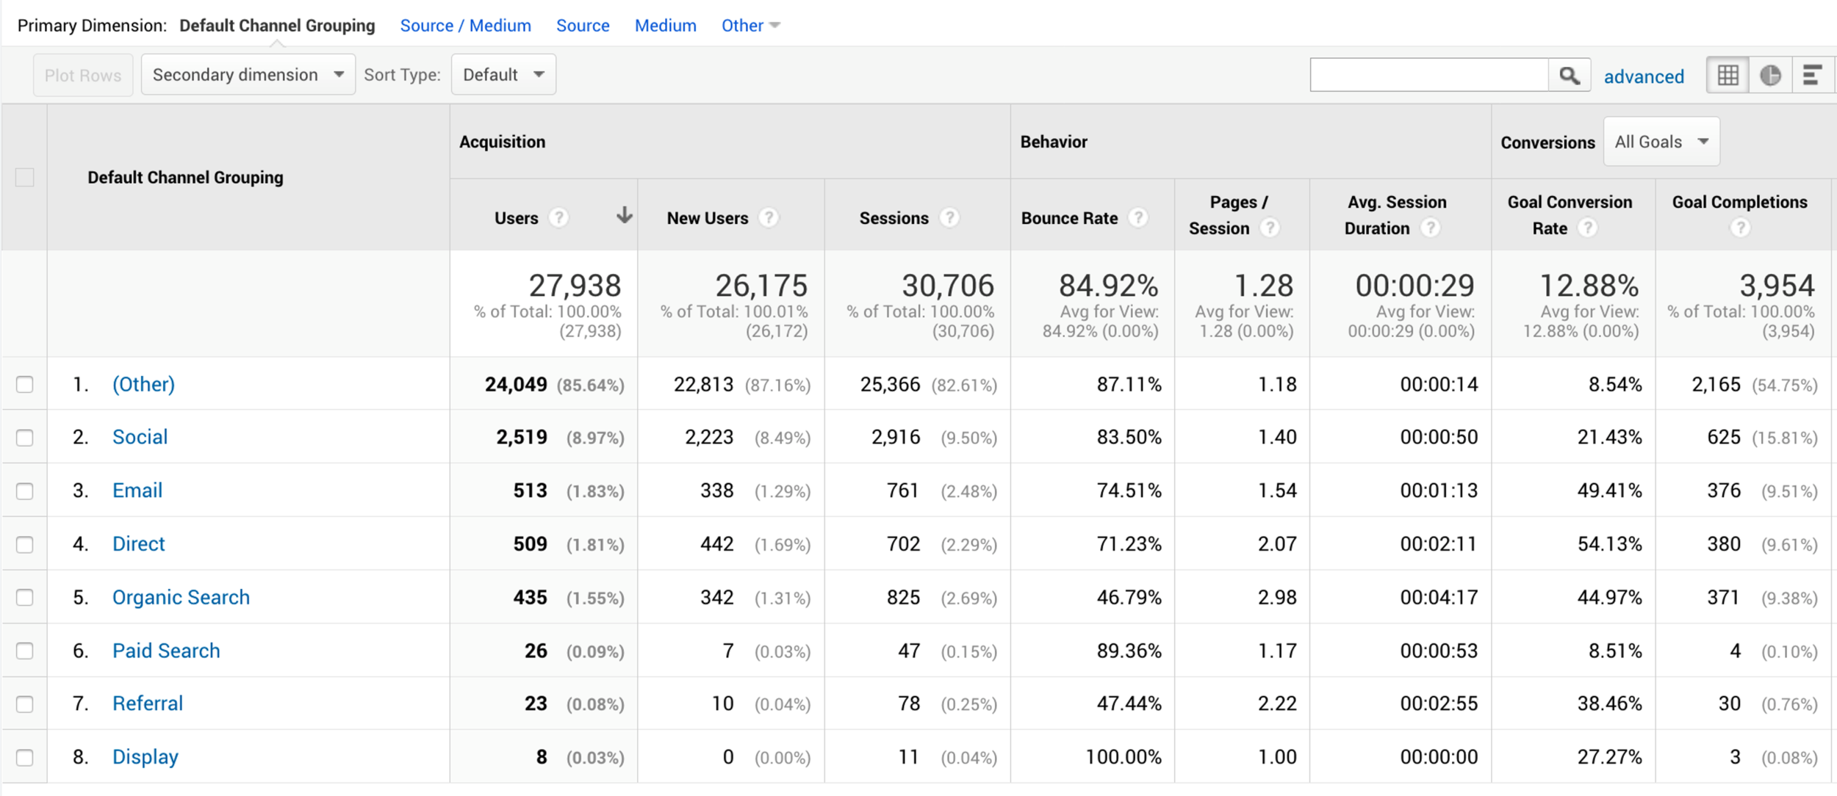The image size is (1837, 796).
Task: Toggle the select-all header checkbox
Action: click(25, 178)
